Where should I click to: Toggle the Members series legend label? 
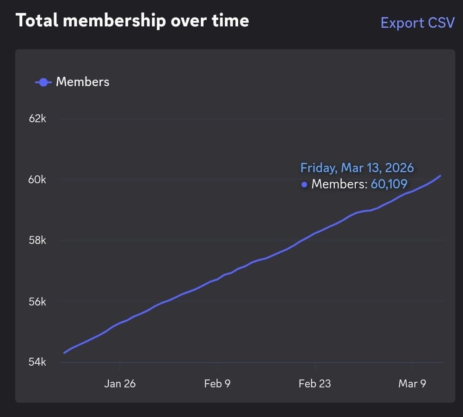(x=82, y=82)
